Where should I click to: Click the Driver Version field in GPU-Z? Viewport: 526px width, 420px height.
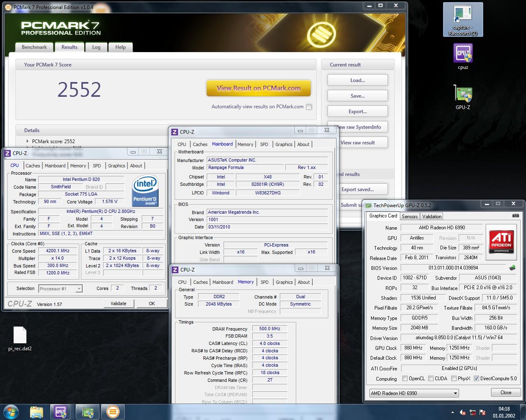tap(458, 338)
